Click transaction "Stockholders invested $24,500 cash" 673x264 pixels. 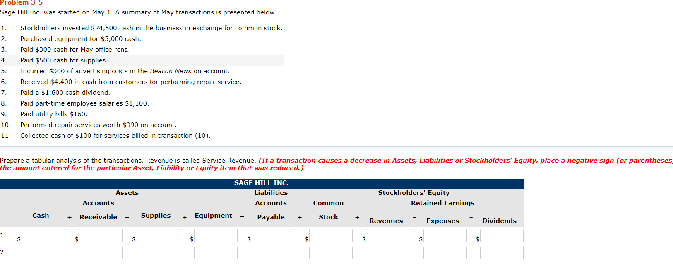pyautogui.click(x=151, y=28)
